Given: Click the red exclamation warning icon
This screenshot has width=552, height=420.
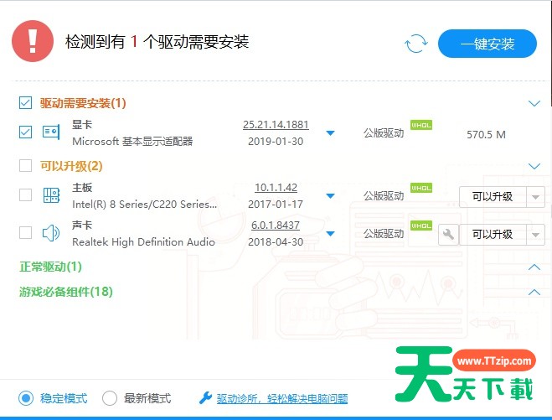Looking at the screenshot, I should (33, 41).
